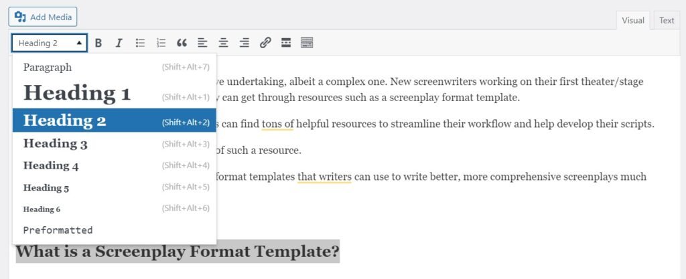Choose Heading 5 from the format list
The width and height of the screenshot is (686, 279).
pyautogui.click(x=114, y=188)
